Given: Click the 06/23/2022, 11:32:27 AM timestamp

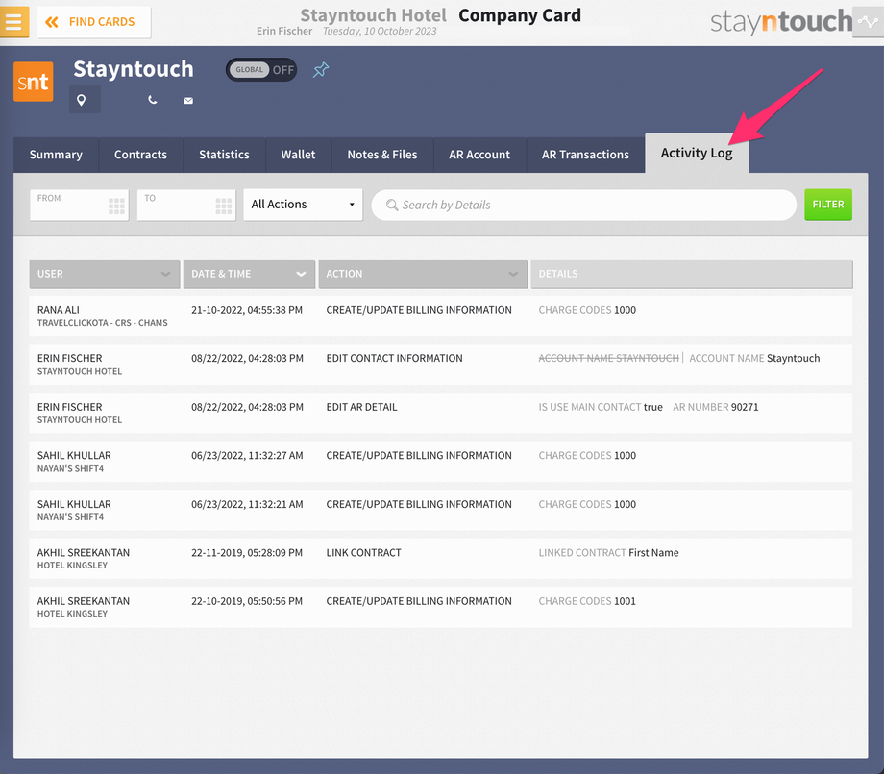Looking at the screenshot, I should (247, 456).
